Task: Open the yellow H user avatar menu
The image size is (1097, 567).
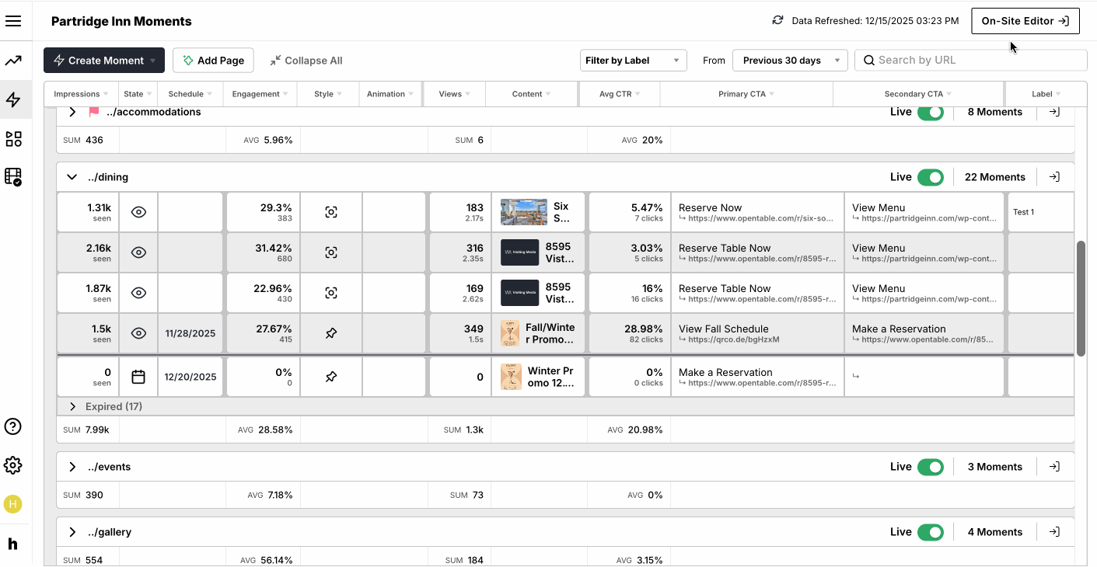Action: click(x=13, y=504)
